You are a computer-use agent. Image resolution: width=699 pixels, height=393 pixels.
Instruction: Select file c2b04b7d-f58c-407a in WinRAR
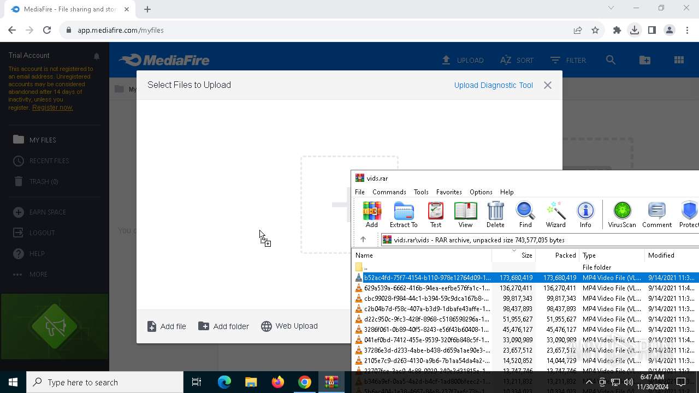point(526,309)
